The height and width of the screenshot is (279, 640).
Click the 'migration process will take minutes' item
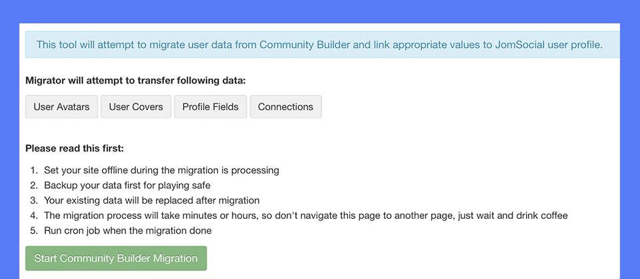306,216
